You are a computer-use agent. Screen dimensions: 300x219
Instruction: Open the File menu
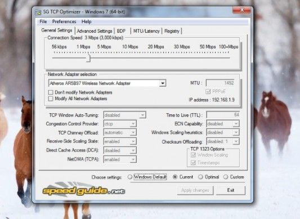coord(43,21)
